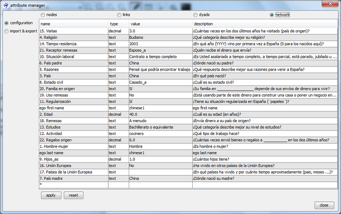The image size is (341, 214).
Task: Select the 'ego last name' name cell
Action: tap(73, 153)
